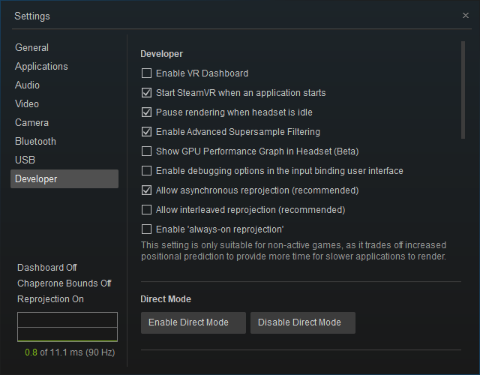This screenshot has width=480, height=375.
Task: Enable debugging options in input binding interface
Action: tap(146, 171)
